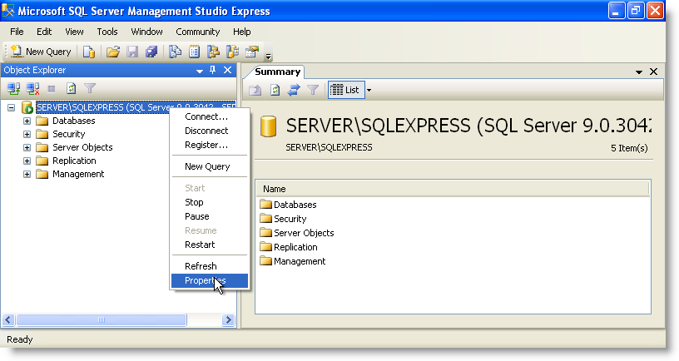Select Security folder in Object Explorer tree
This screenshot has height=361, width=679.
[x=68, y=134]
